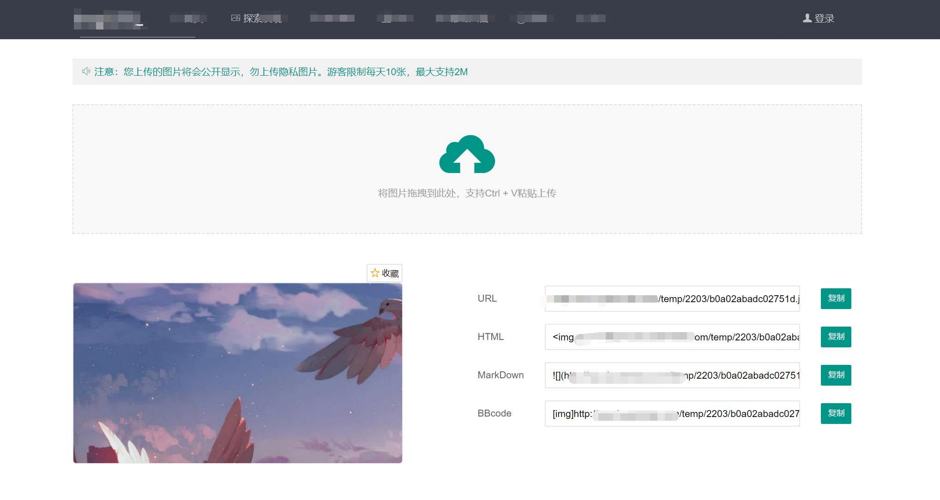Toggle 收藏 on the uploaded image

[385, 273]
